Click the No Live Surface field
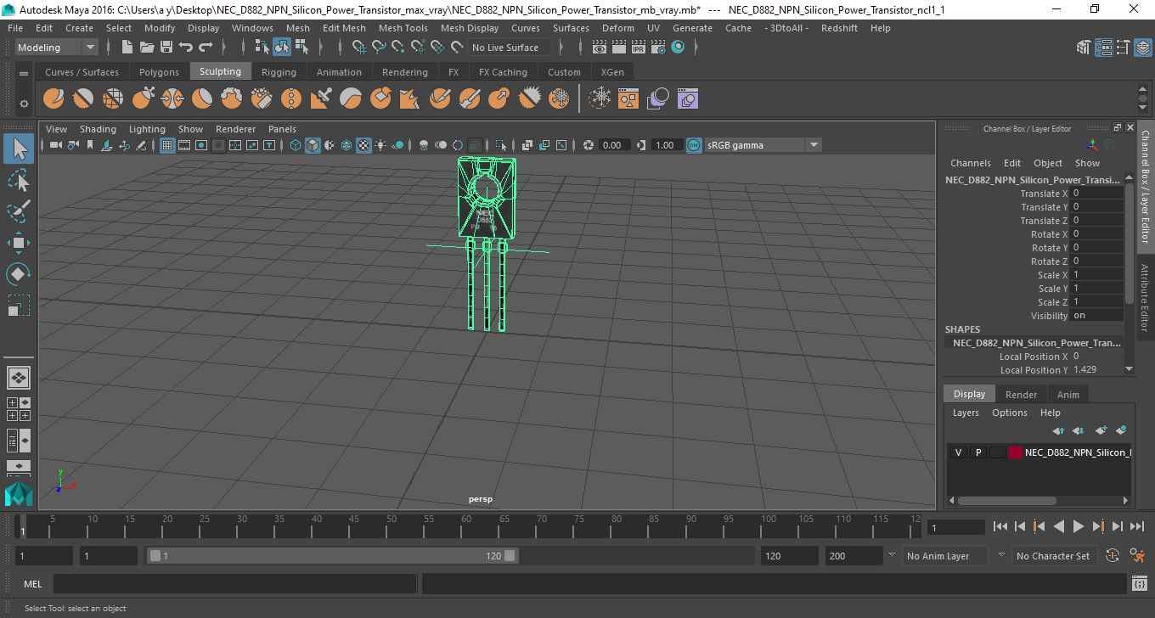The width and height of the screenshot is (1155, 618). [510, 48]
